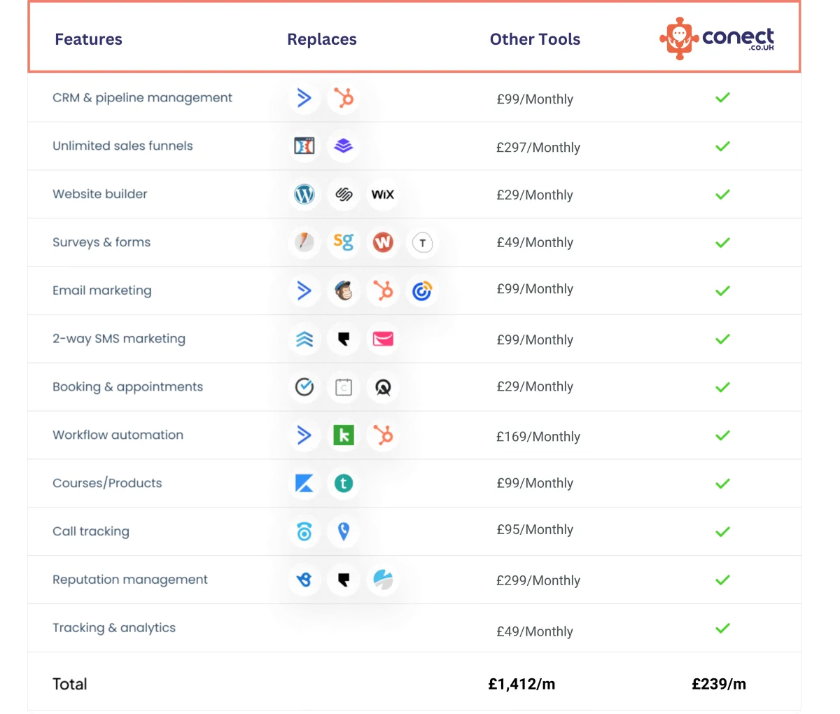
Task: Click the £239/m total price
Action: coord(720,684)
